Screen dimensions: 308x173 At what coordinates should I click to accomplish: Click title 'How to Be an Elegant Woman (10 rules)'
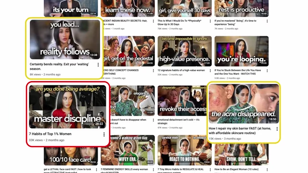coord(236,169)
